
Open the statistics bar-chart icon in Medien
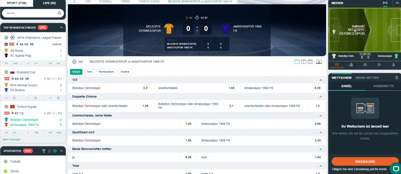pyautogui.click(x=351, y=65)
